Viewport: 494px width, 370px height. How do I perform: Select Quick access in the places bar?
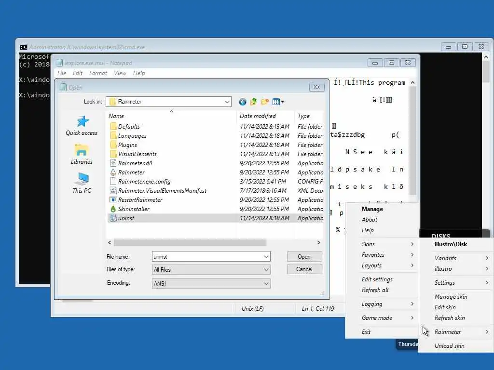[x=82, y=126]
